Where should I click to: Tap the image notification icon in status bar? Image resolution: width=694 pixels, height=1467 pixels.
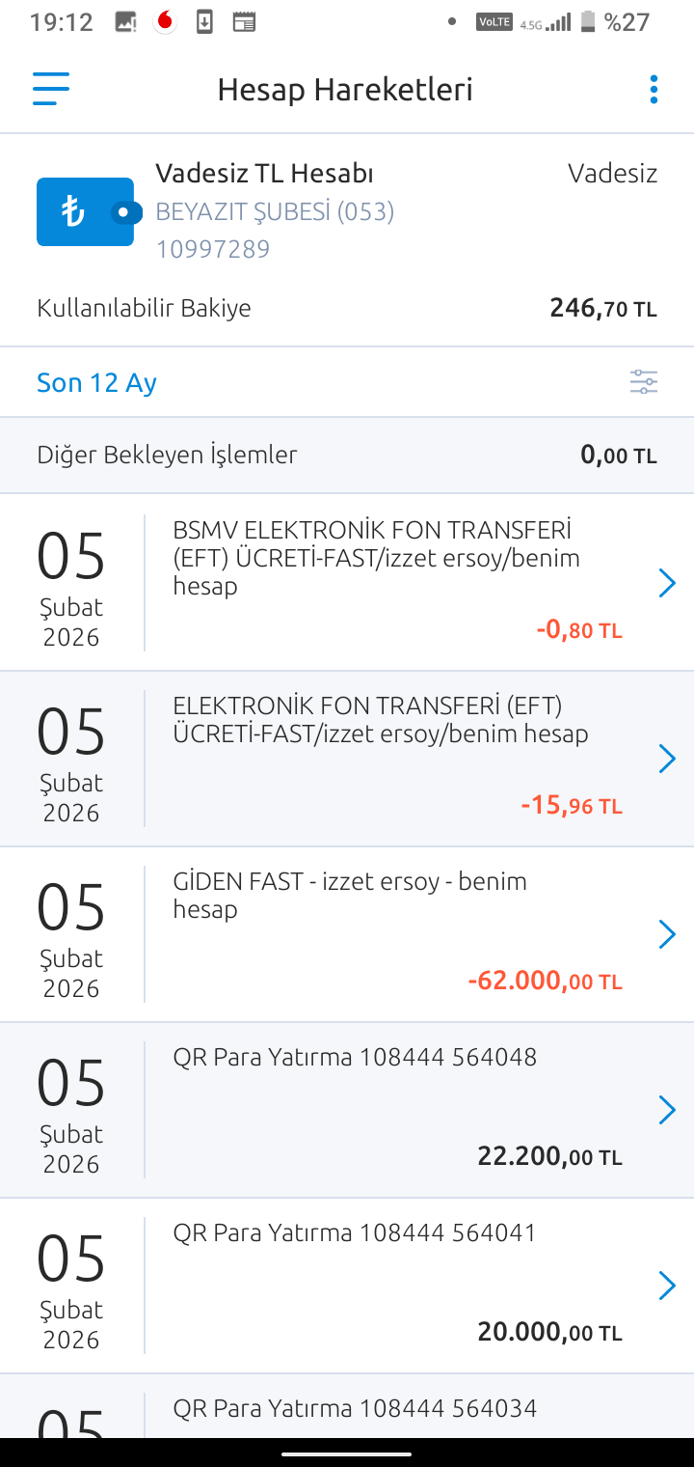tap(126, 22)
